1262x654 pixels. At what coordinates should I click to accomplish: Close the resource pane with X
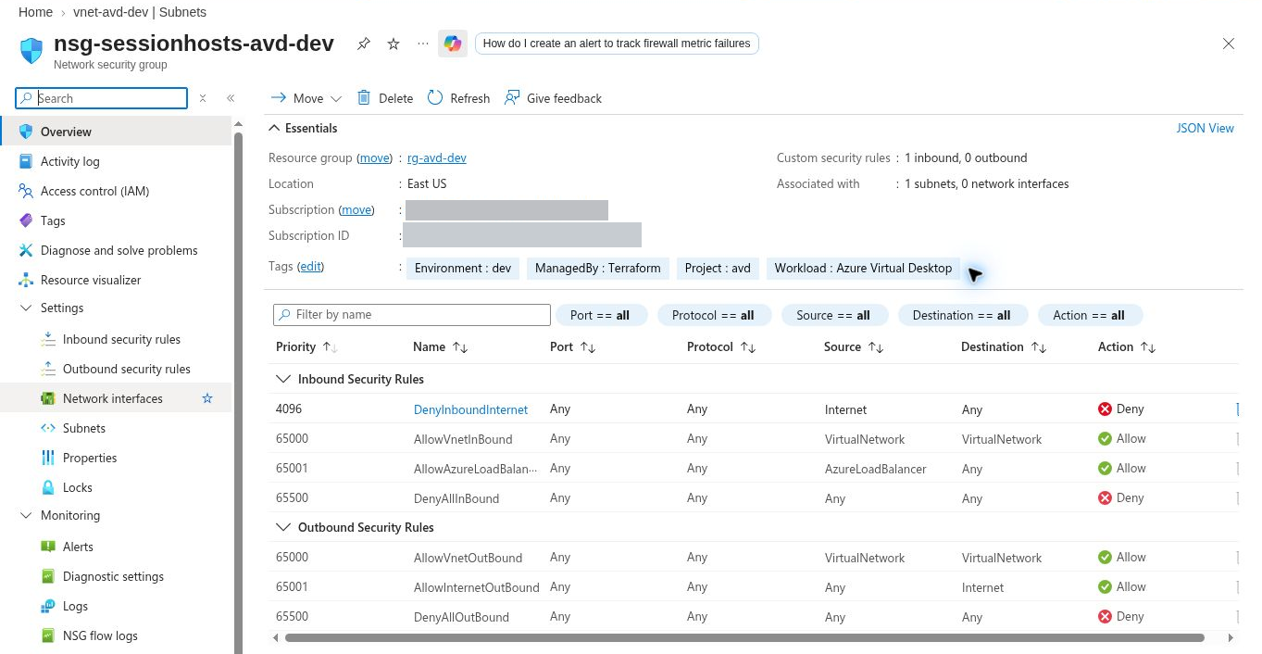(1229, 44)
